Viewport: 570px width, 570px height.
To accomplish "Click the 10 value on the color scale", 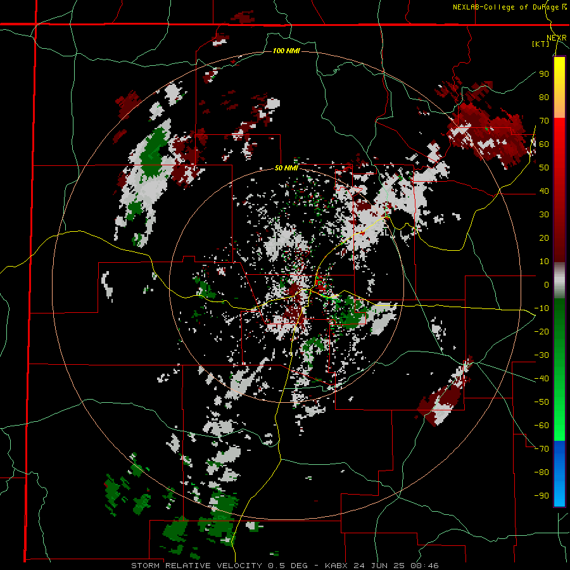I will [x=544, y=262].
